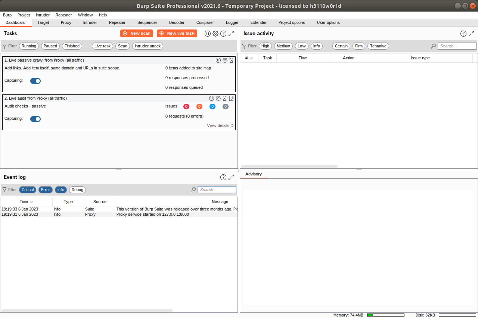Open Event log help icon
This screenshot has width=478, height=318.
pyautogui.click(x=223, y=177)
